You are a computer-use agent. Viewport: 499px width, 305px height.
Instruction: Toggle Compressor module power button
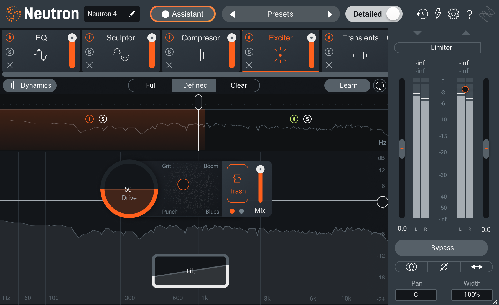pyautogui.click(x=169, y=37)
